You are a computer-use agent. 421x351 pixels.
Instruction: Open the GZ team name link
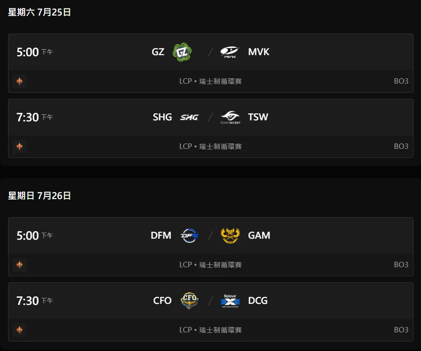point(158,52)
